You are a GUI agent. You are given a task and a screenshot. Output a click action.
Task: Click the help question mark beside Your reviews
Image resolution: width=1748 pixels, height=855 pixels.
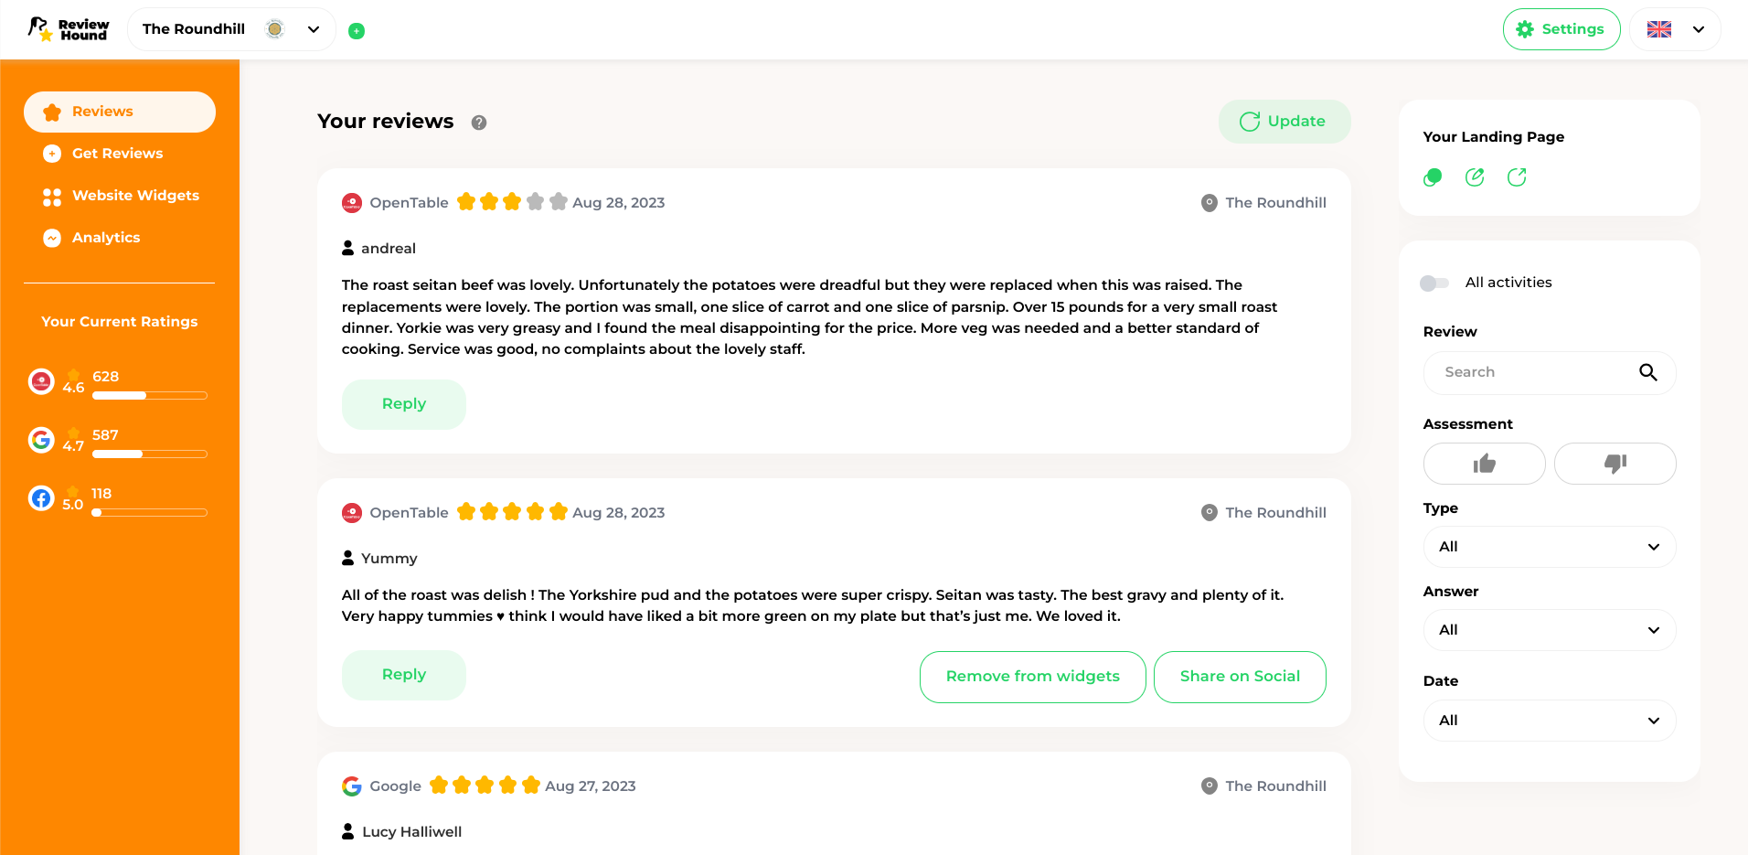coord(479,123)
